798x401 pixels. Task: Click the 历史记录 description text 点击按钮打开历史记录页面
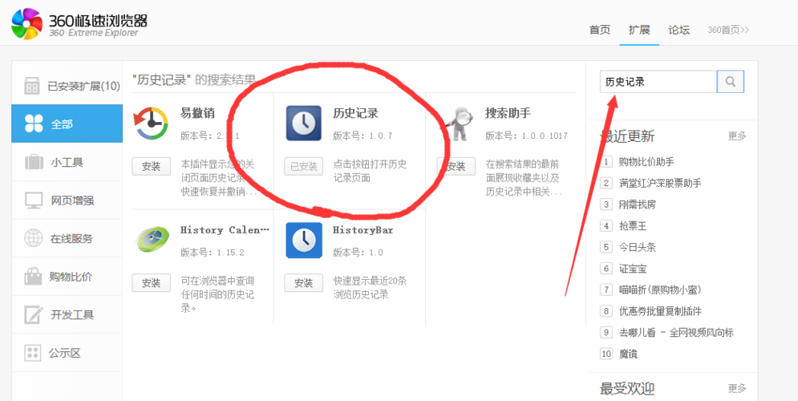370,172
